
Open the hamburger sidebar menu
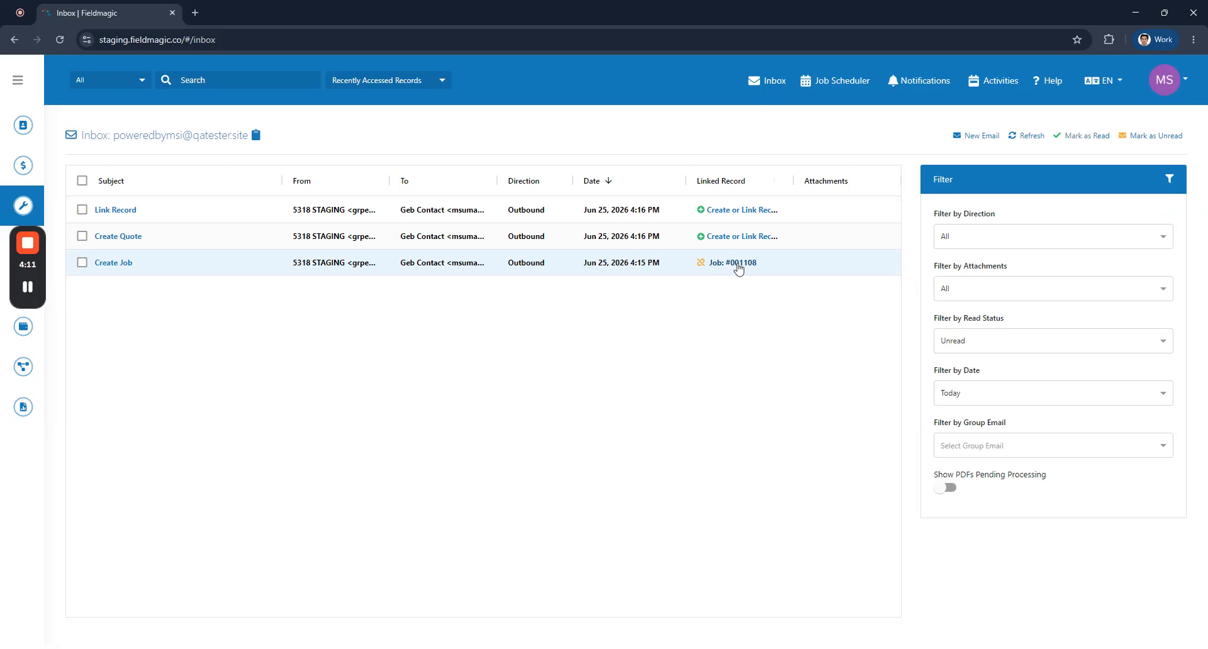point(18,80)
